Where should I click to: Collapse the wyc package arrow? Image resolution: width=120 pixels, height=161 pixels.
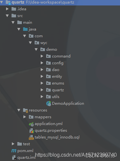click(x=30, y=43)
